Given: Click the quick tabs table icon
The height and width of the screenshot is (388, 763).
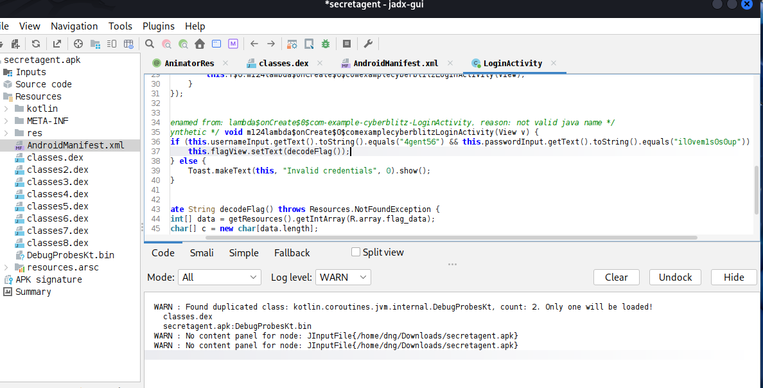Looking at the screenshot, I should 128,44.
